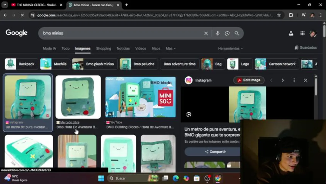This screenshot has height=184, width=326.
Task: Open Search Labs flask icon
Action: pyautogui.click(x=291, y=33)
